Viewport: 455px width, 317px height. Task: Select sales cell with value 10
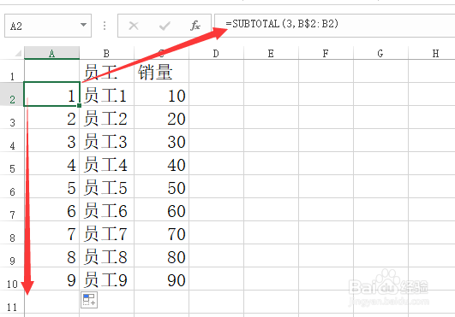point(161,94)
